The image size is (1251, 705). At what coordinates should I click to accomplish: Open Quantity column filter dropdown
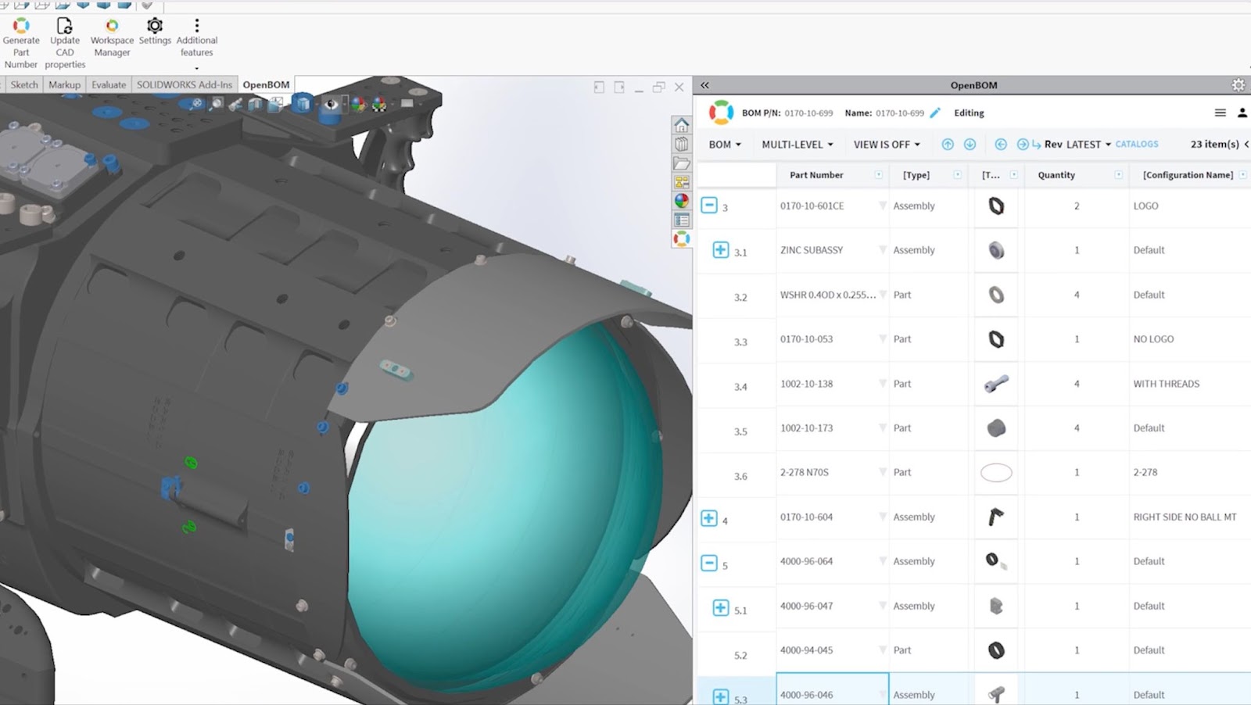tap(1119, 175)
